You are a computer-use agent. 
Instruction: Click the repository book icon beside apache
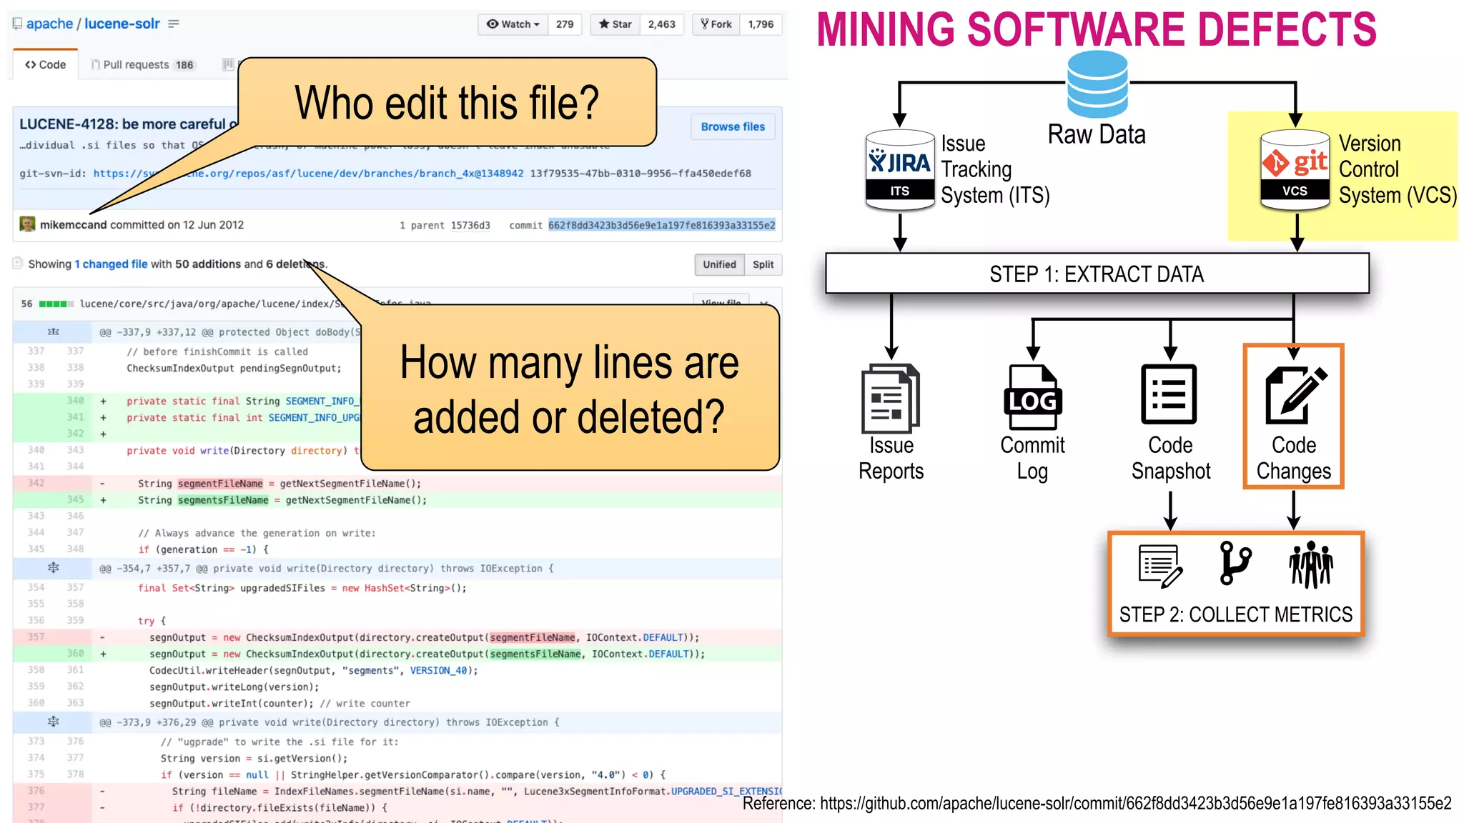17,24
